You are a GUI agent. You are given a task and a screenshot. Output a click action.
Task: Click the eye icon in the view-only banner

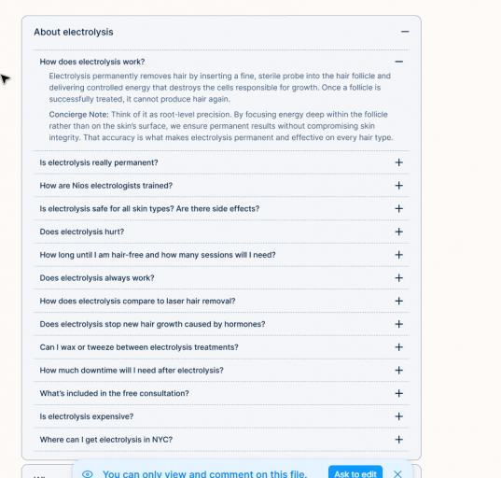[87, 474]
